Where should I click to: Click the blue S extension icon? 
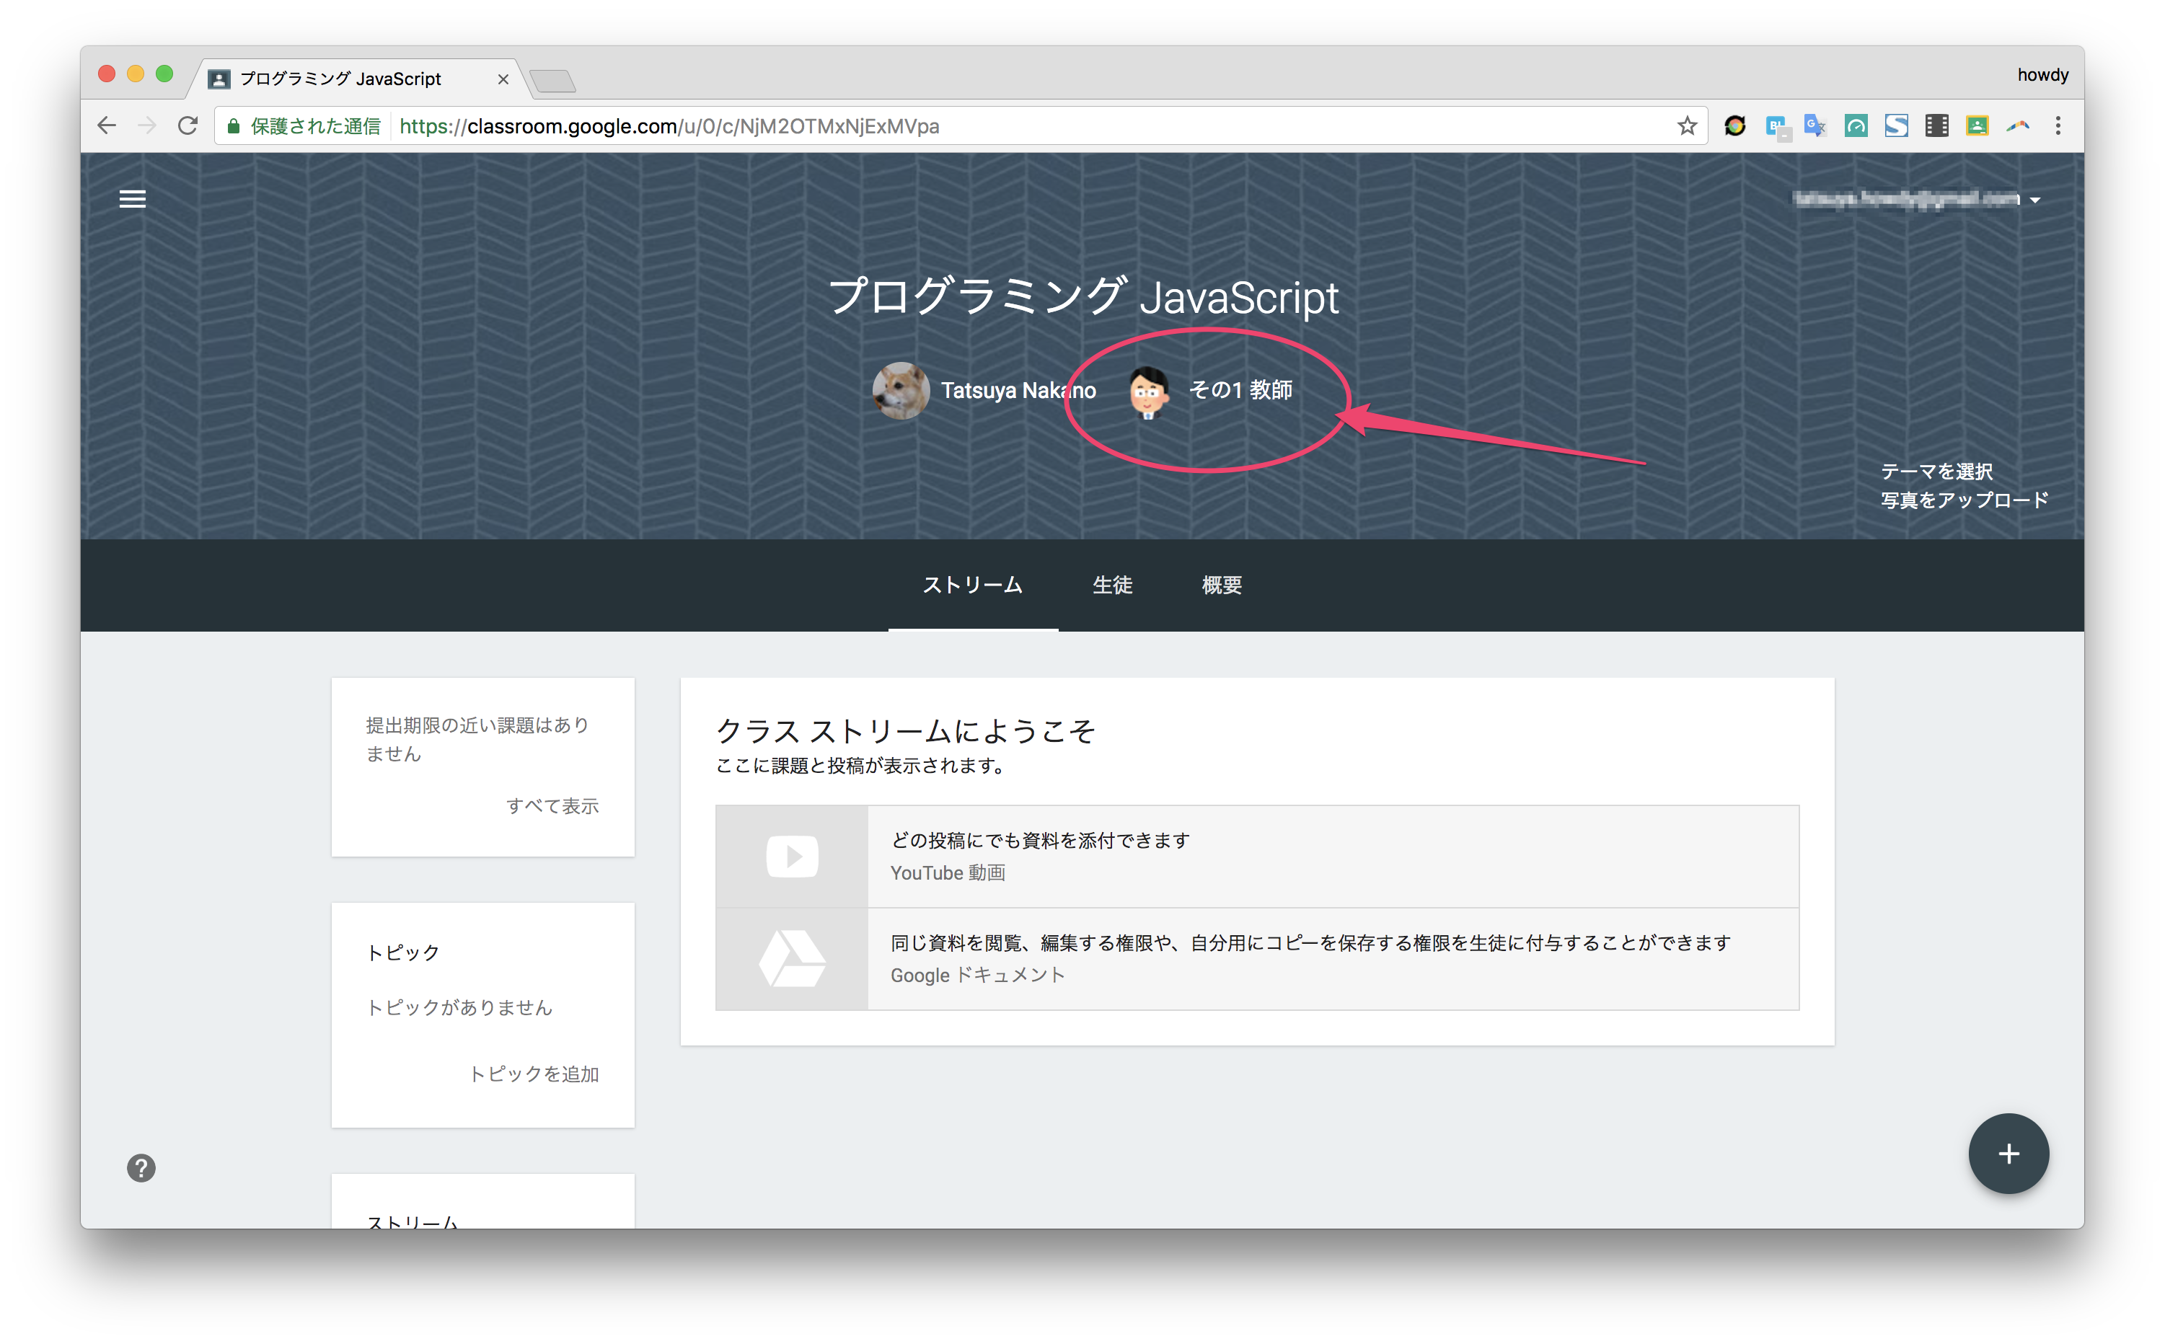[x=1895, y=126]
